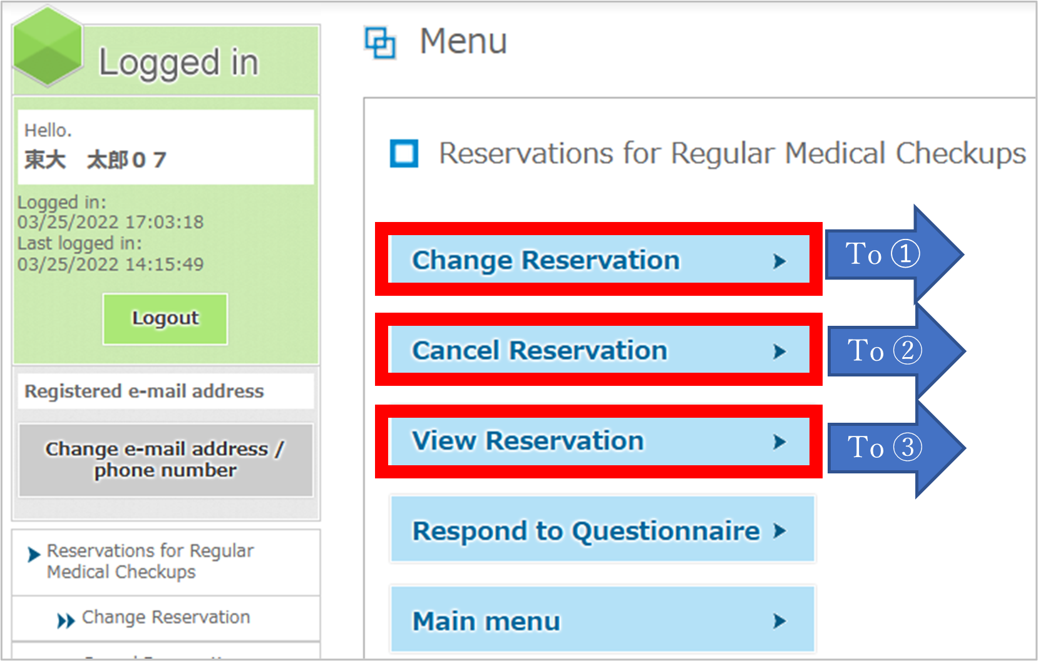This screenshot has height=661, width=1038.
Task: Open the View Reservation menu button
Action: (599, 441)
